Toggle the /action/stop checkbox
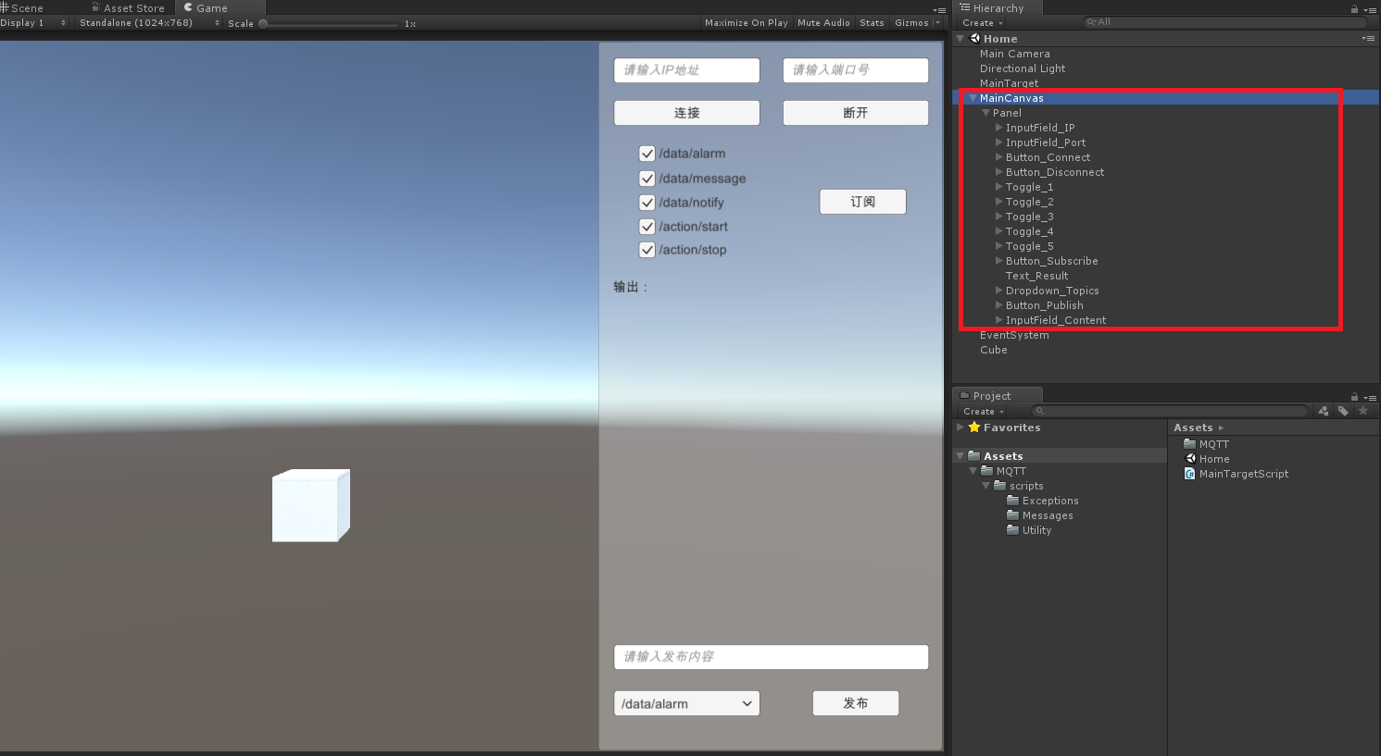 [647, 250]
